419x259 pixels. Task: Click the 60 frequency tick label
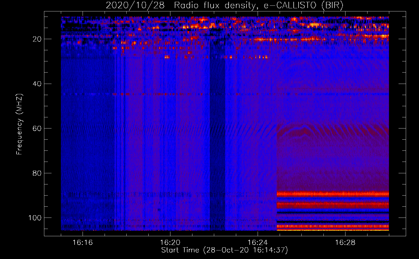(37, 128)
